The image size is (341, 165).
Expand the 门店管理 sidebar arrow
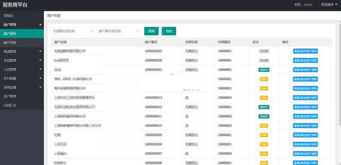40,70
